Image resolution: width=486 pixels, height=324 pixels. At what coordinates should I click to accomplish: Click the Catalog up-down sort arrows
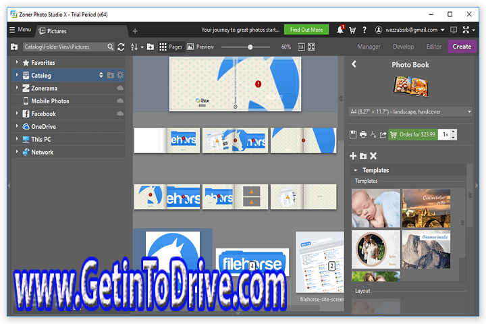(x=101, y=75)
